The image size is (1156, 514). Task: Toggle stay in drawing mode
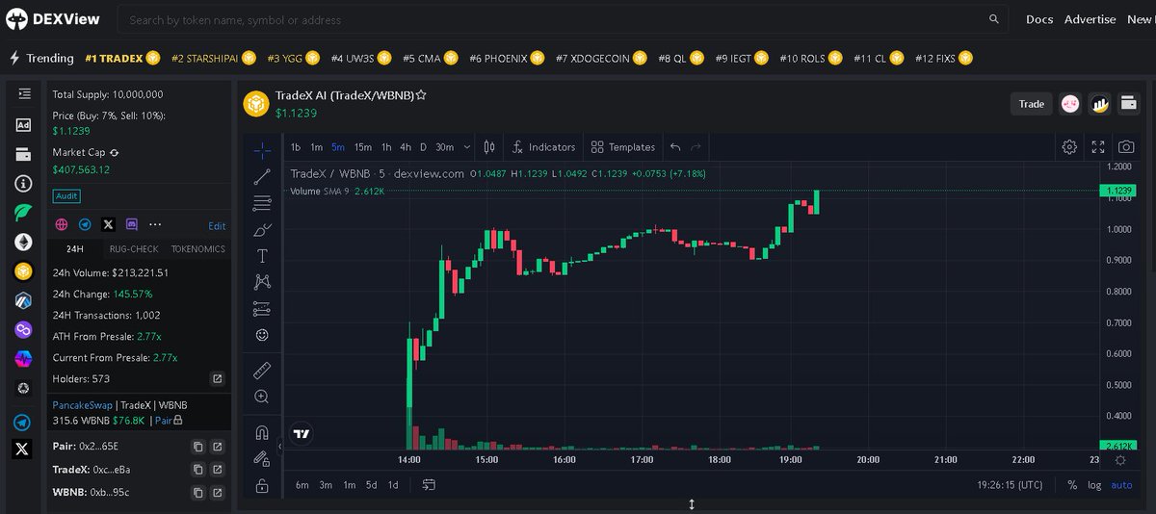262,459
